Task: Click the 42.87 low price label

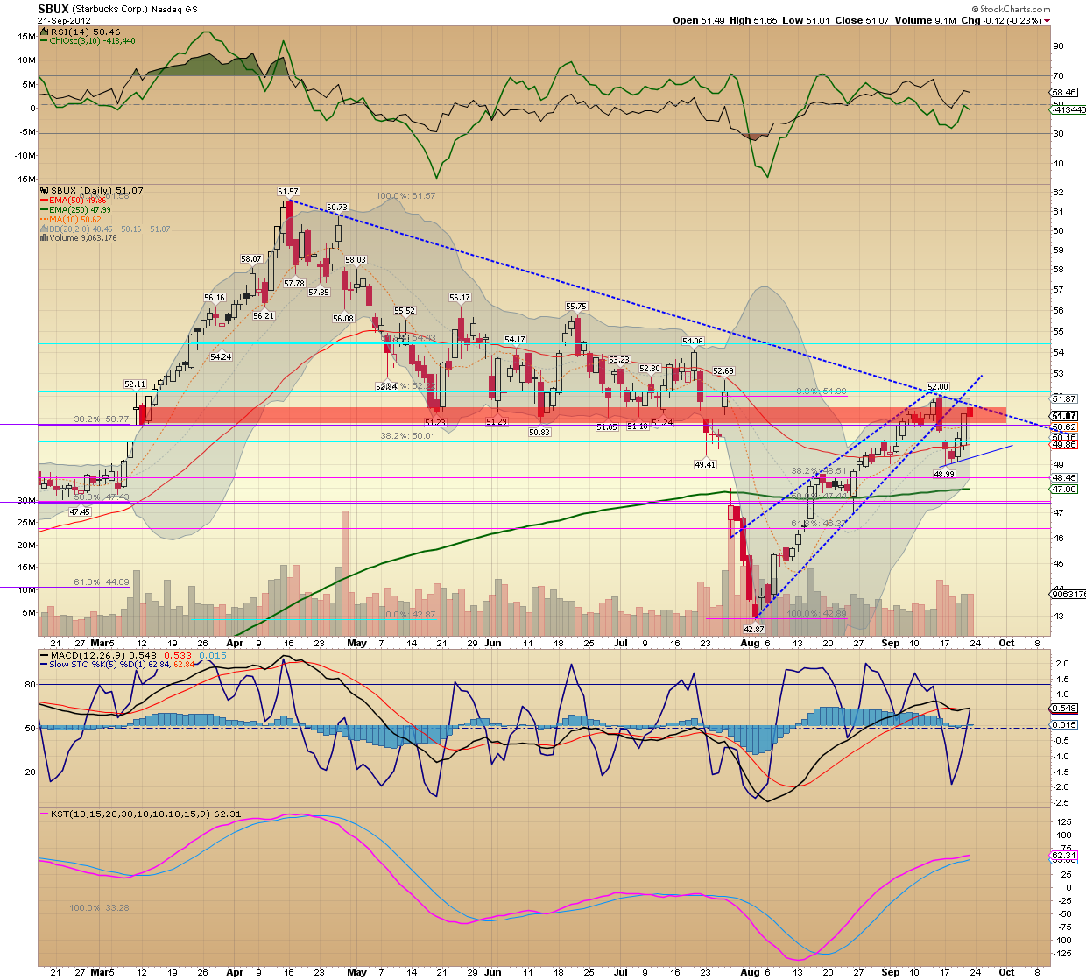Action: pos(754,629)
